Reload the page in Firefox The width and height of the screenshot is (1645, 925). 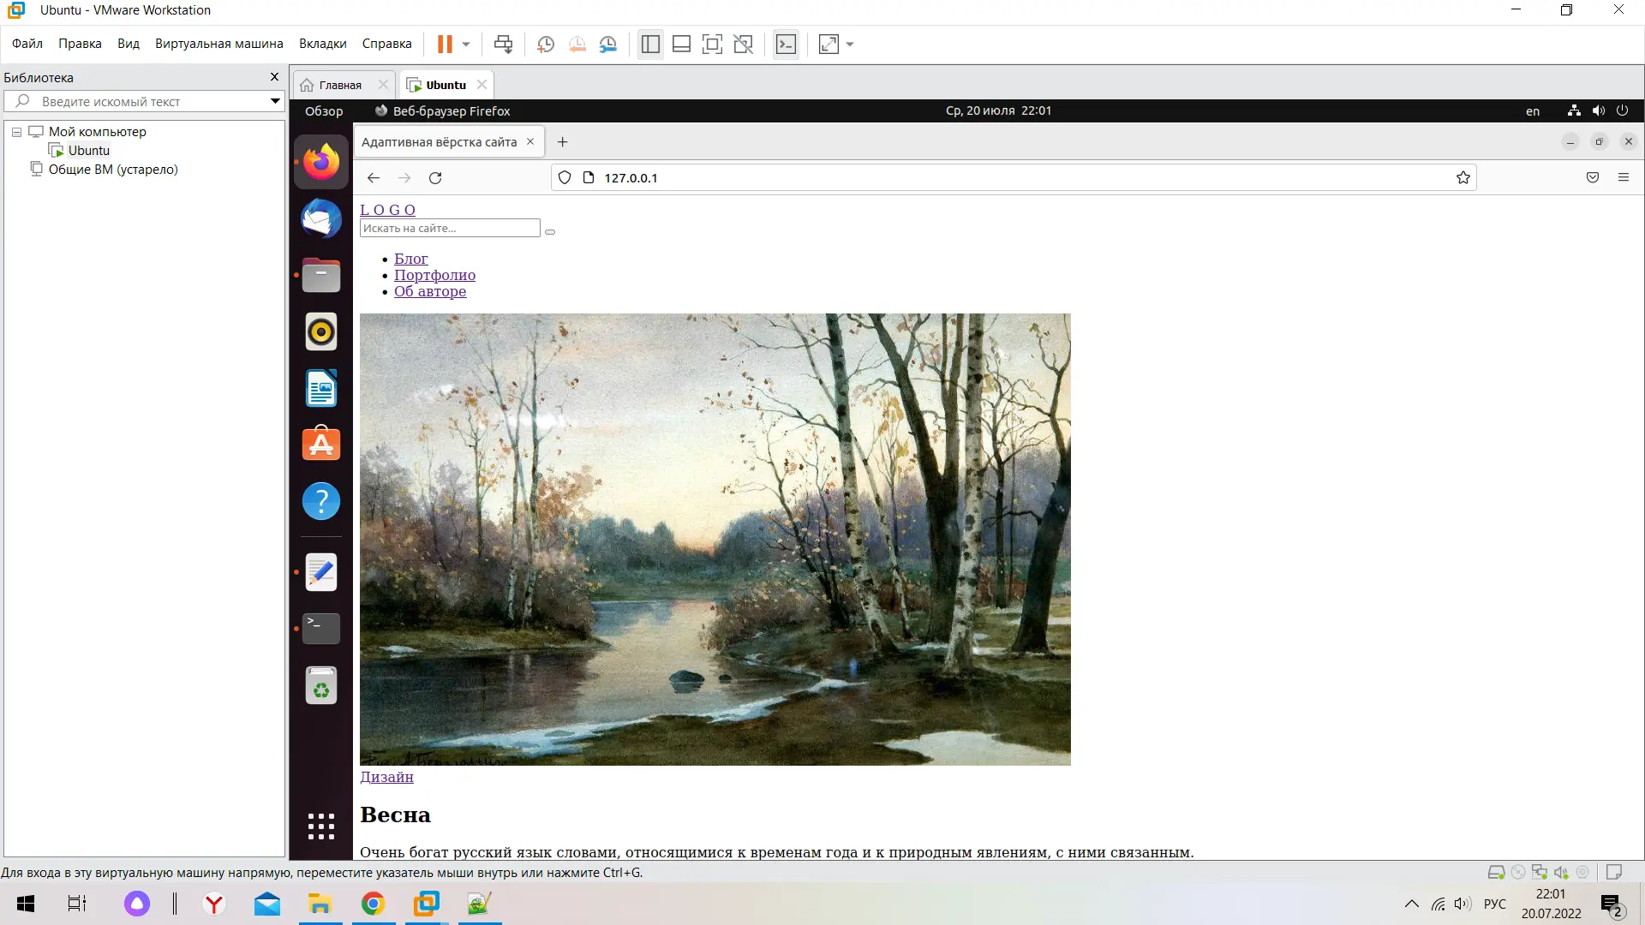(435, 178)
